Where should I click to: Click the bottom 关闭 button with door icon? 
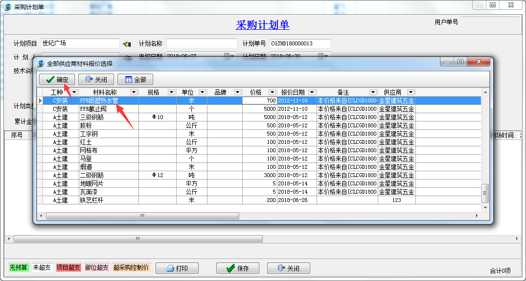pos(288,268)
